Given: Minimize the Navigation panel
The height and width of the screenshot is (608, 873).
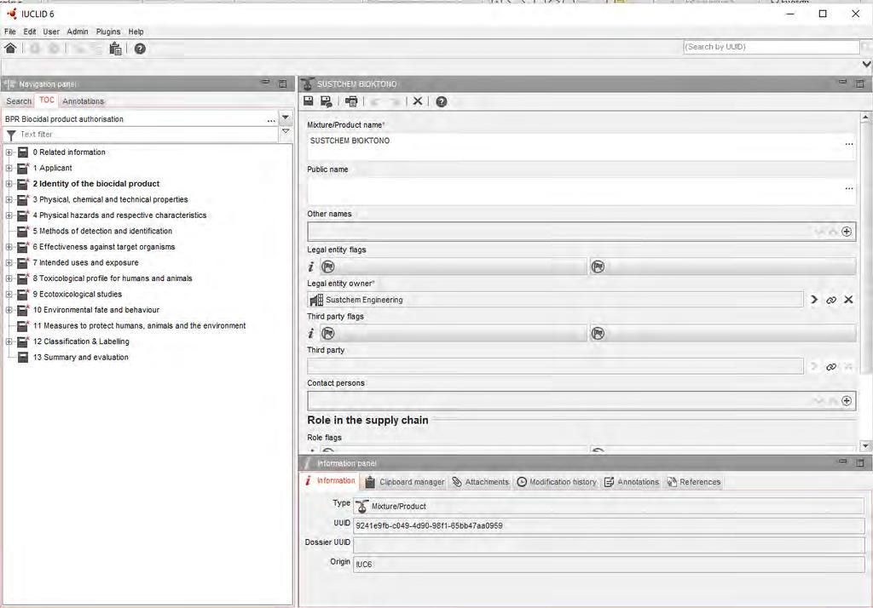Looking at the screenshot, I should tap(266, 83).
